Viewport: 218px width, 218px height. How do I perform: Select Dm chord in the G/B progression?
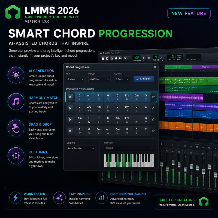[x=127, y=108]
